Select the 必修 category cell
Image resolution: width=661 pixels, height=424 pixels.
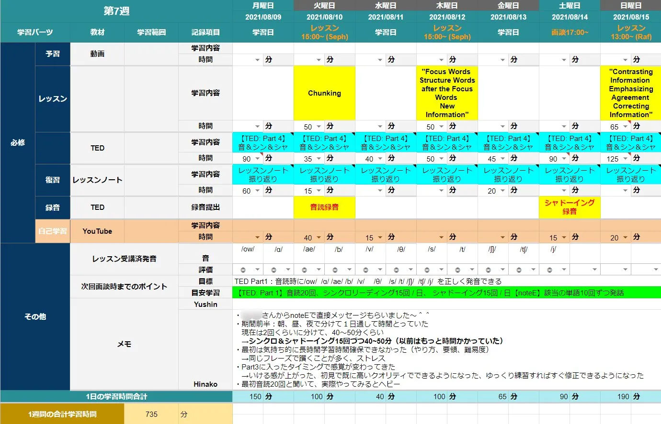(x=18, y=142)
